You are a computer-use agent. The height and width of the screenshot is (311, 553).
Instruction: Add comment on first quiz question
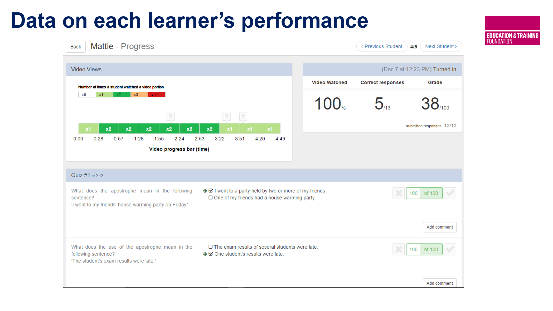(439, 227)
